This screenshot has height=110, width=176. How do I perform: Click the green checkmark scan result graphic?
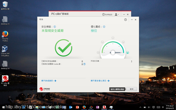pyautogui.click(x=64, y=48)
